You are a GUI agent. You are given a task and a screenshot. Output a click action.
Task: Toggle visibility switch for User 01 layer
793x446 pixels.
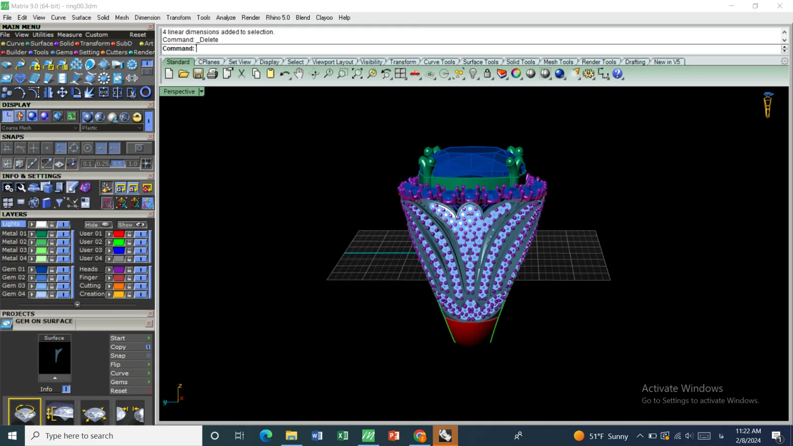[x=141, y=234]
